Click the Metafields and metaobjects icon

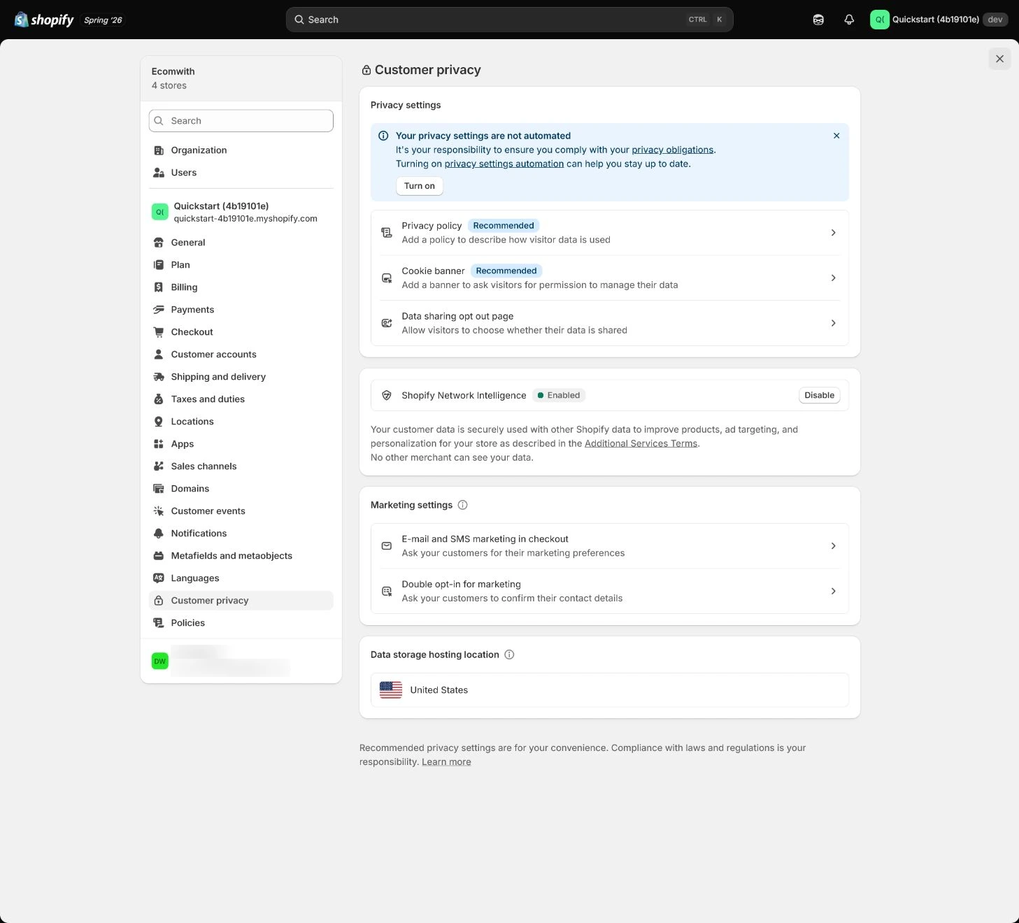click(x=159, y=556)
